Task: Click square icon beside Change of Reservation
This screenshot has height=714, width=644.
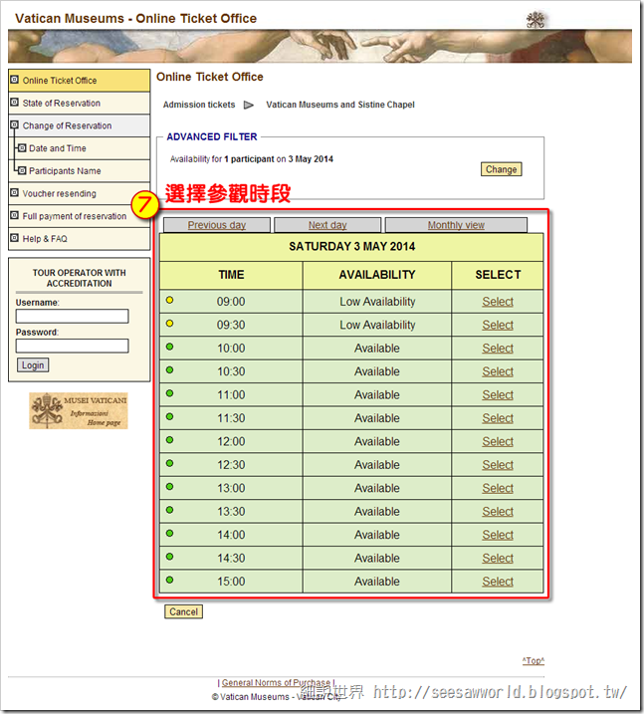Action: pyautogui.click(x=15, y=124)
